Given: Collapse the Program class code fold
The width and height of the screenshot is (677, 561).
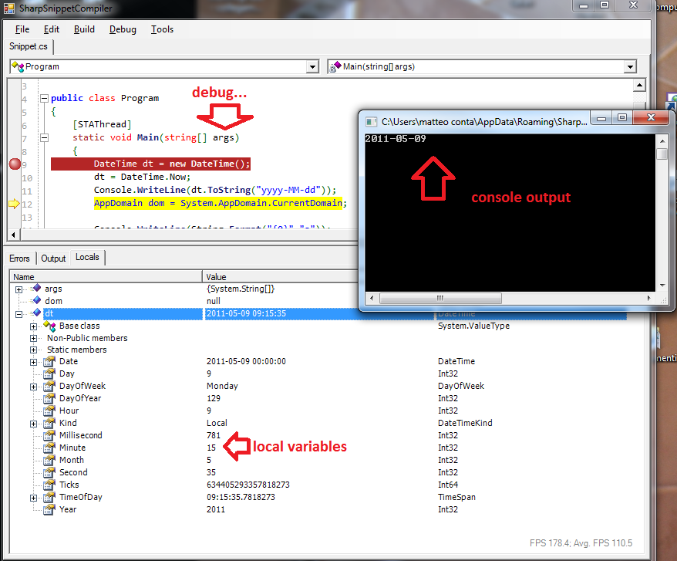Looking at the screenshot, I should (44, 98).
